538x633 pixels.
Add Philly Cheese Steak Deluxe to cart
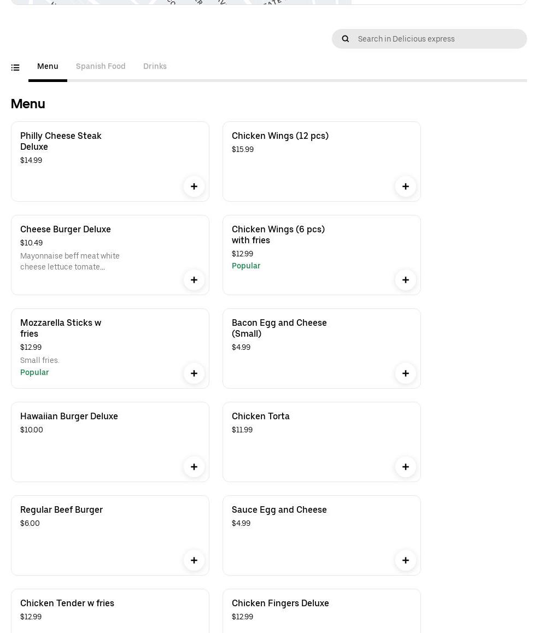(194, 186)
